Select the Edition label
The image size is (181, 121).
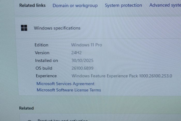(41, 45)
